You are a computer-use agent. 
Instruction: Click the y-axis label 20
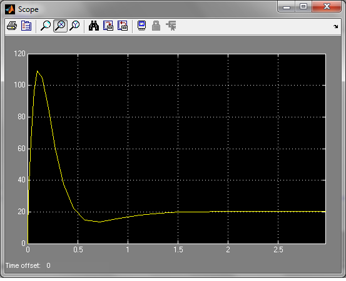(22, 212)
